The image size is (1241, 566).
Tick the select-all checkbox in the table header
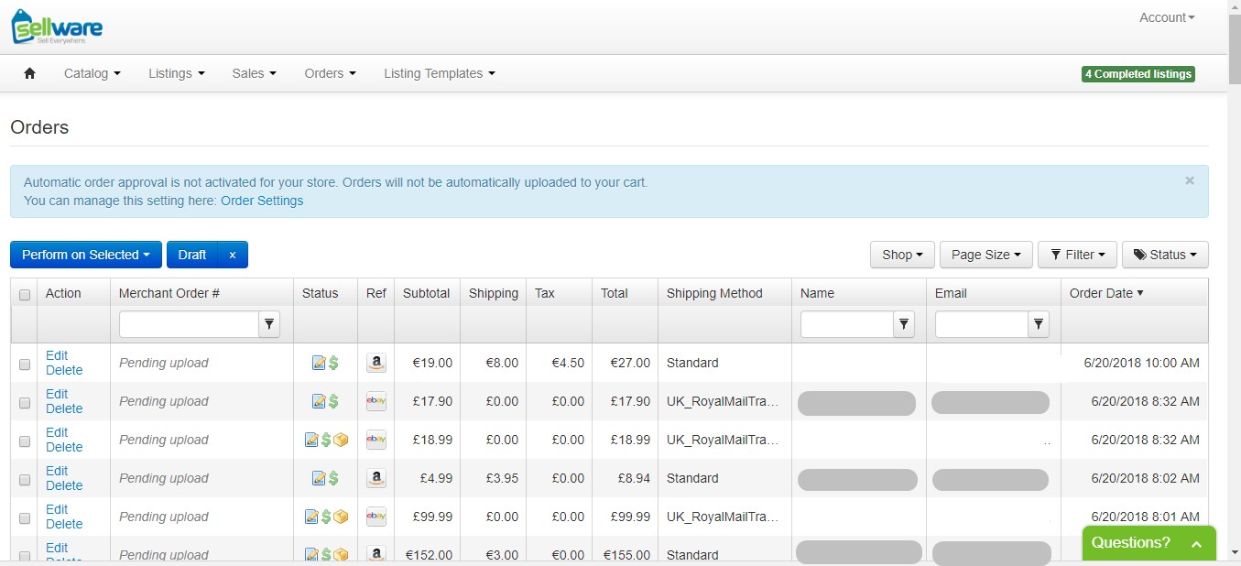coord(25,295)
